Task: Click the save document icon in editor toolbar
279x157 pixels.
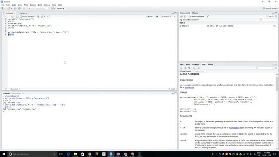Action: pos(17,17)
